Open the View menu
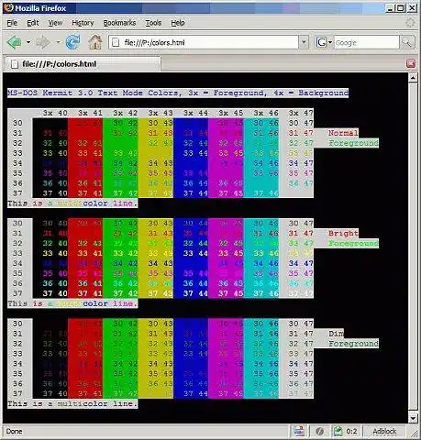 pyautogui.click(x=55, y=23)
